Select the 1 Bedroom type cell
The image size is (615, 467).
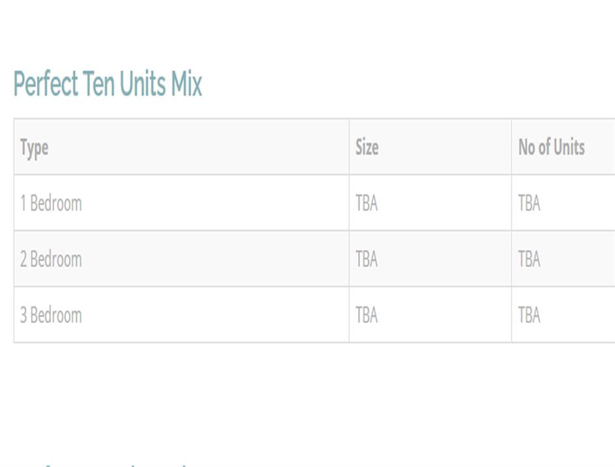coord(51,203)
